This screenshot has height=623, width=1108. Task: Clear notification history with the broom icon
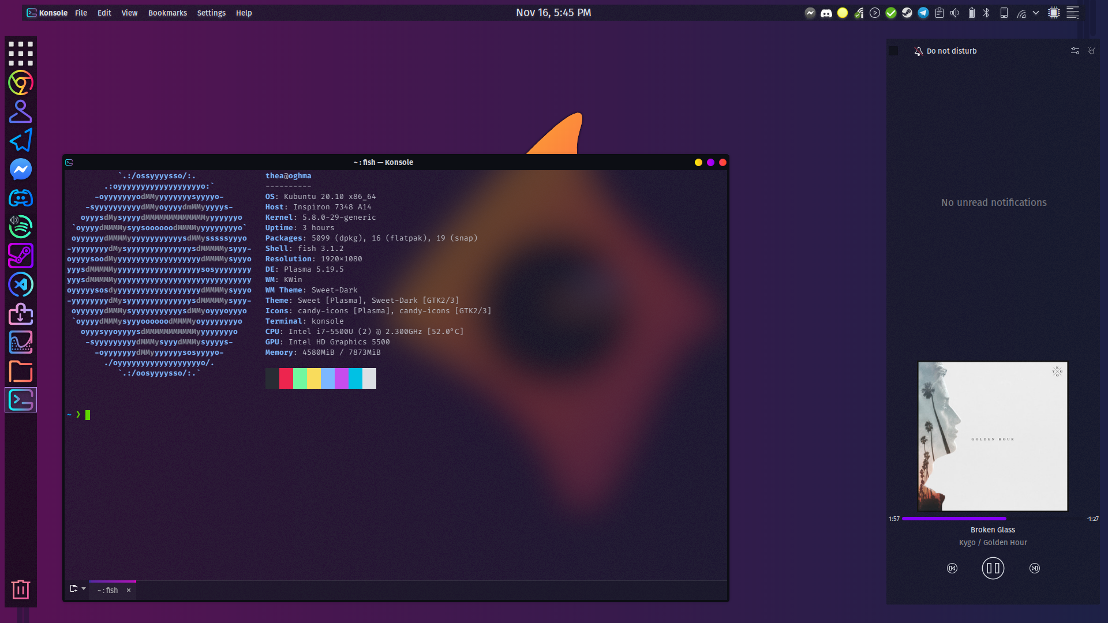coord(1092,51)
